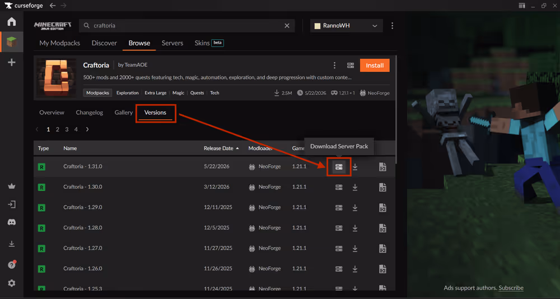Open the CurseForge home icon in sidebar
This screenshot has height=299, width=560.
click(x=11, y=21)
